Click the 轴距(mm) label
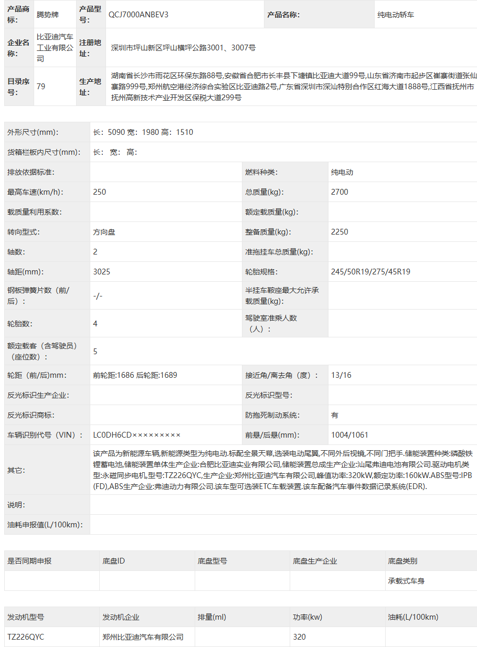The image size is (477, 647). point(25,272)
